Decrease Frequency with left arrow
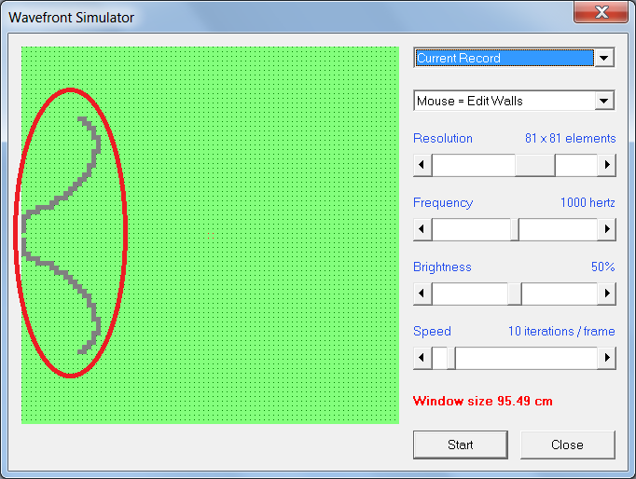636x479 pixels. [422, 229]
